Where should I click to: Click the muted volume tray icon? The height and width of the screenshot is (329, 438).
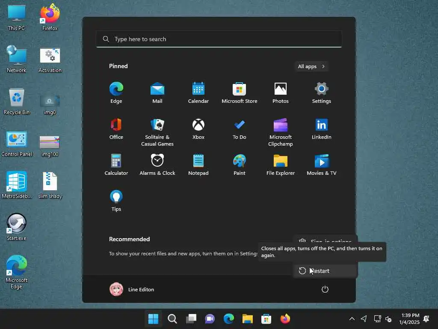click(x=388, y=319)
